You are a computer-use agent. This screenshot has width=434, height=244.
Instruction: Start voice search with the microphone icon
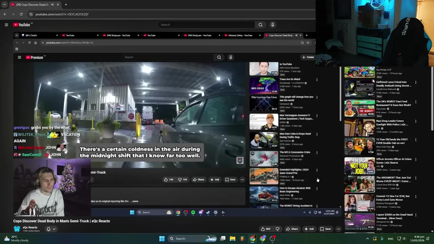(273, 25)
